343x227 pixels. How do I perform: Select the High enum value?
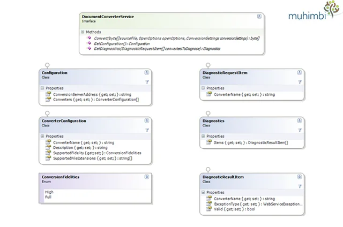point(49,192)
